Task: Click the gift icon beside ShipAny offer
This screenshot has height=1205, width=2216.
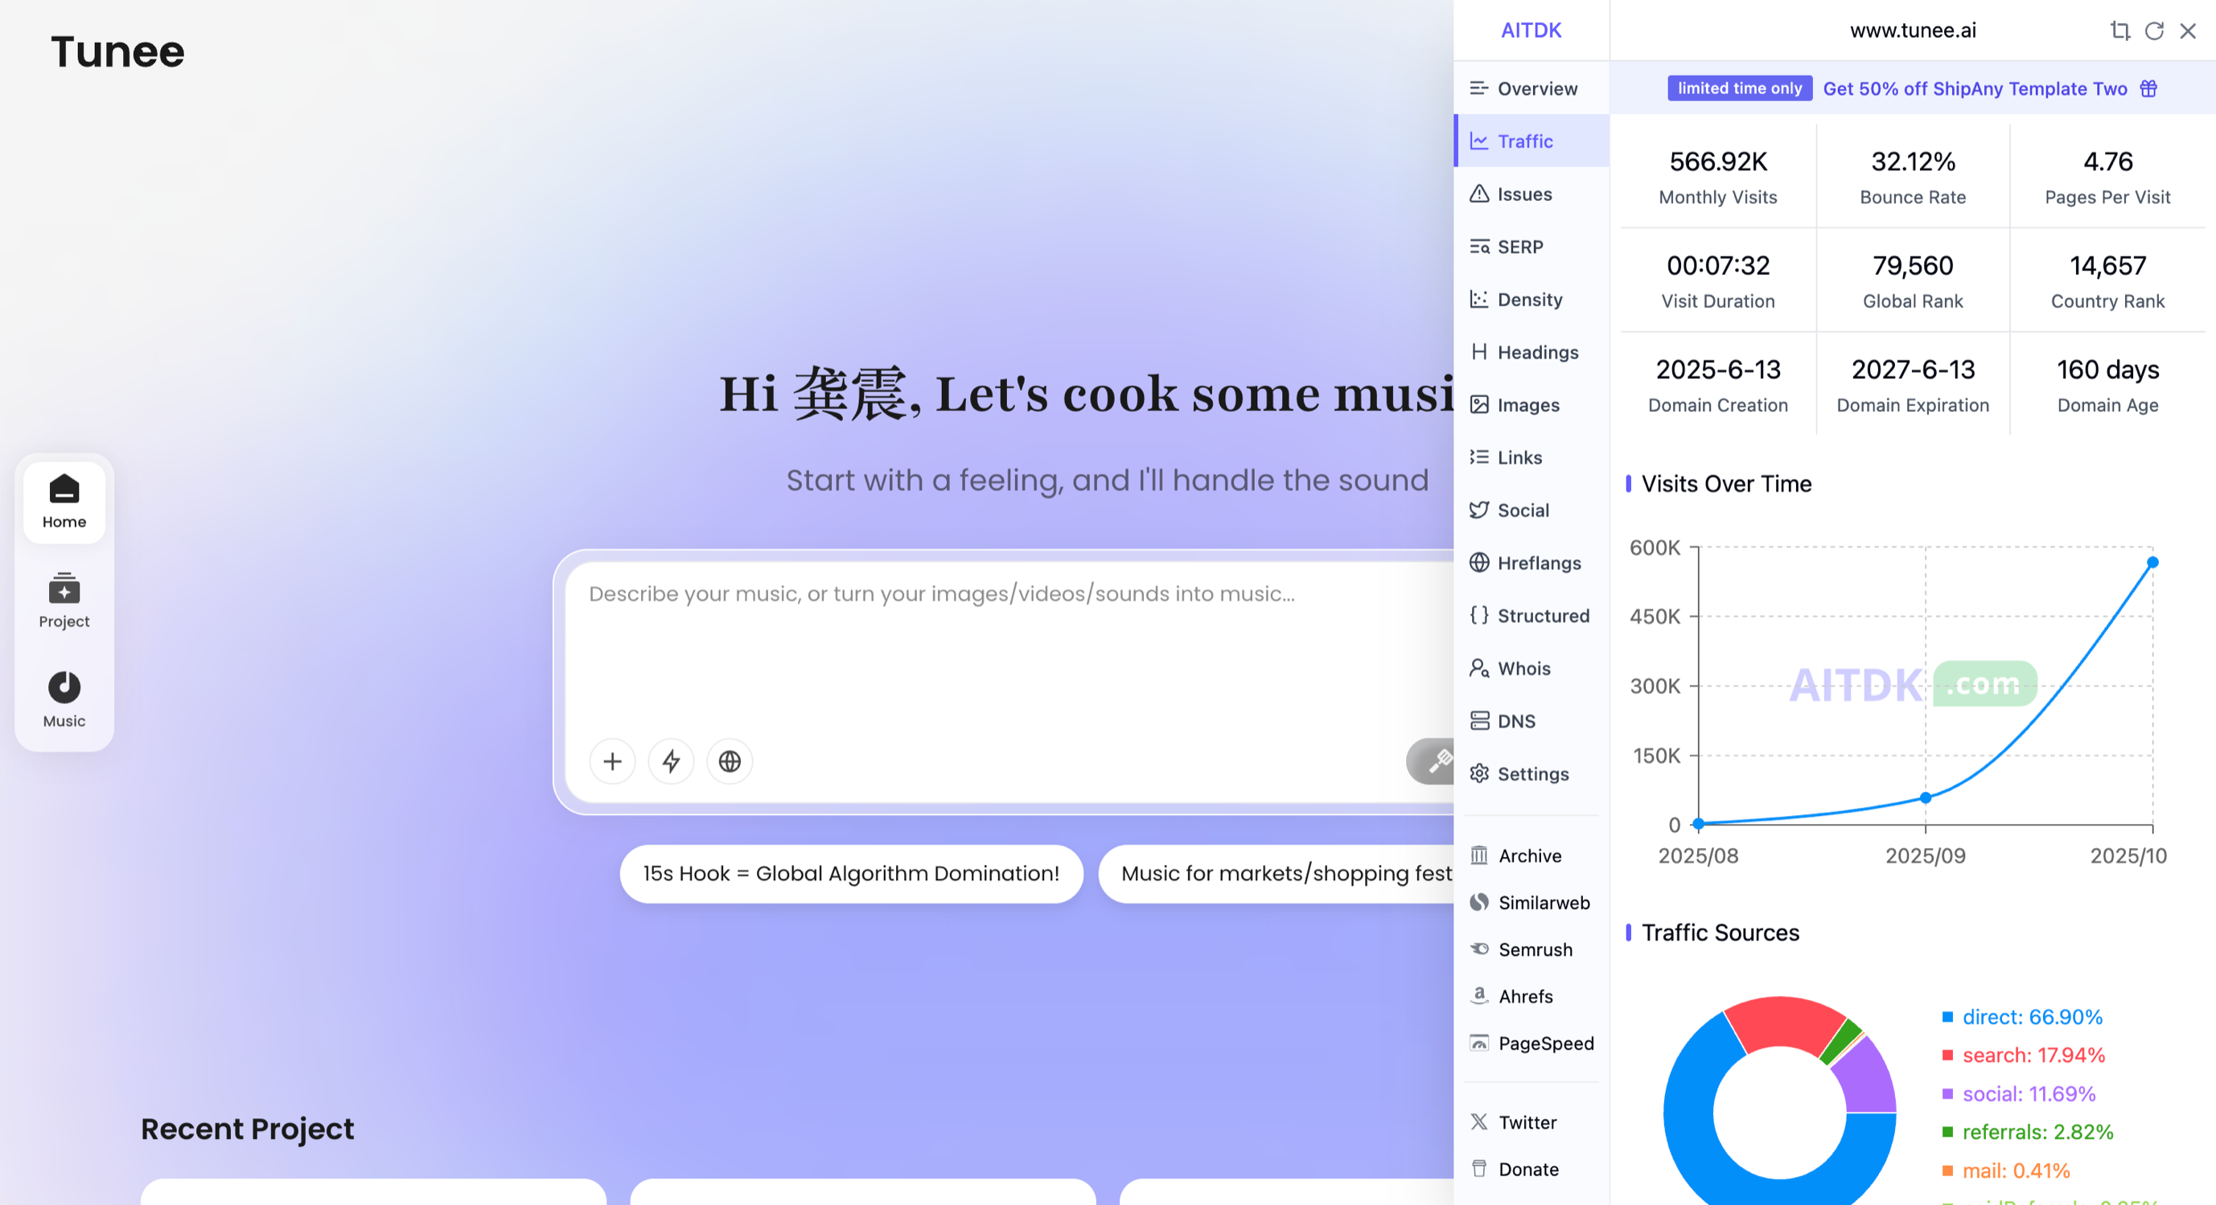Action: (2148, 88)
